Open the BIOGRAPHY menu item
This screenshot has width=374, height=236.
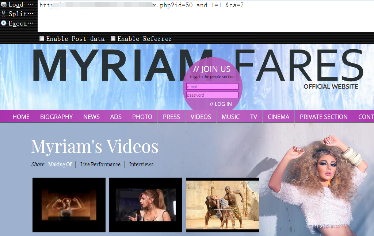(x=57, y=117)
